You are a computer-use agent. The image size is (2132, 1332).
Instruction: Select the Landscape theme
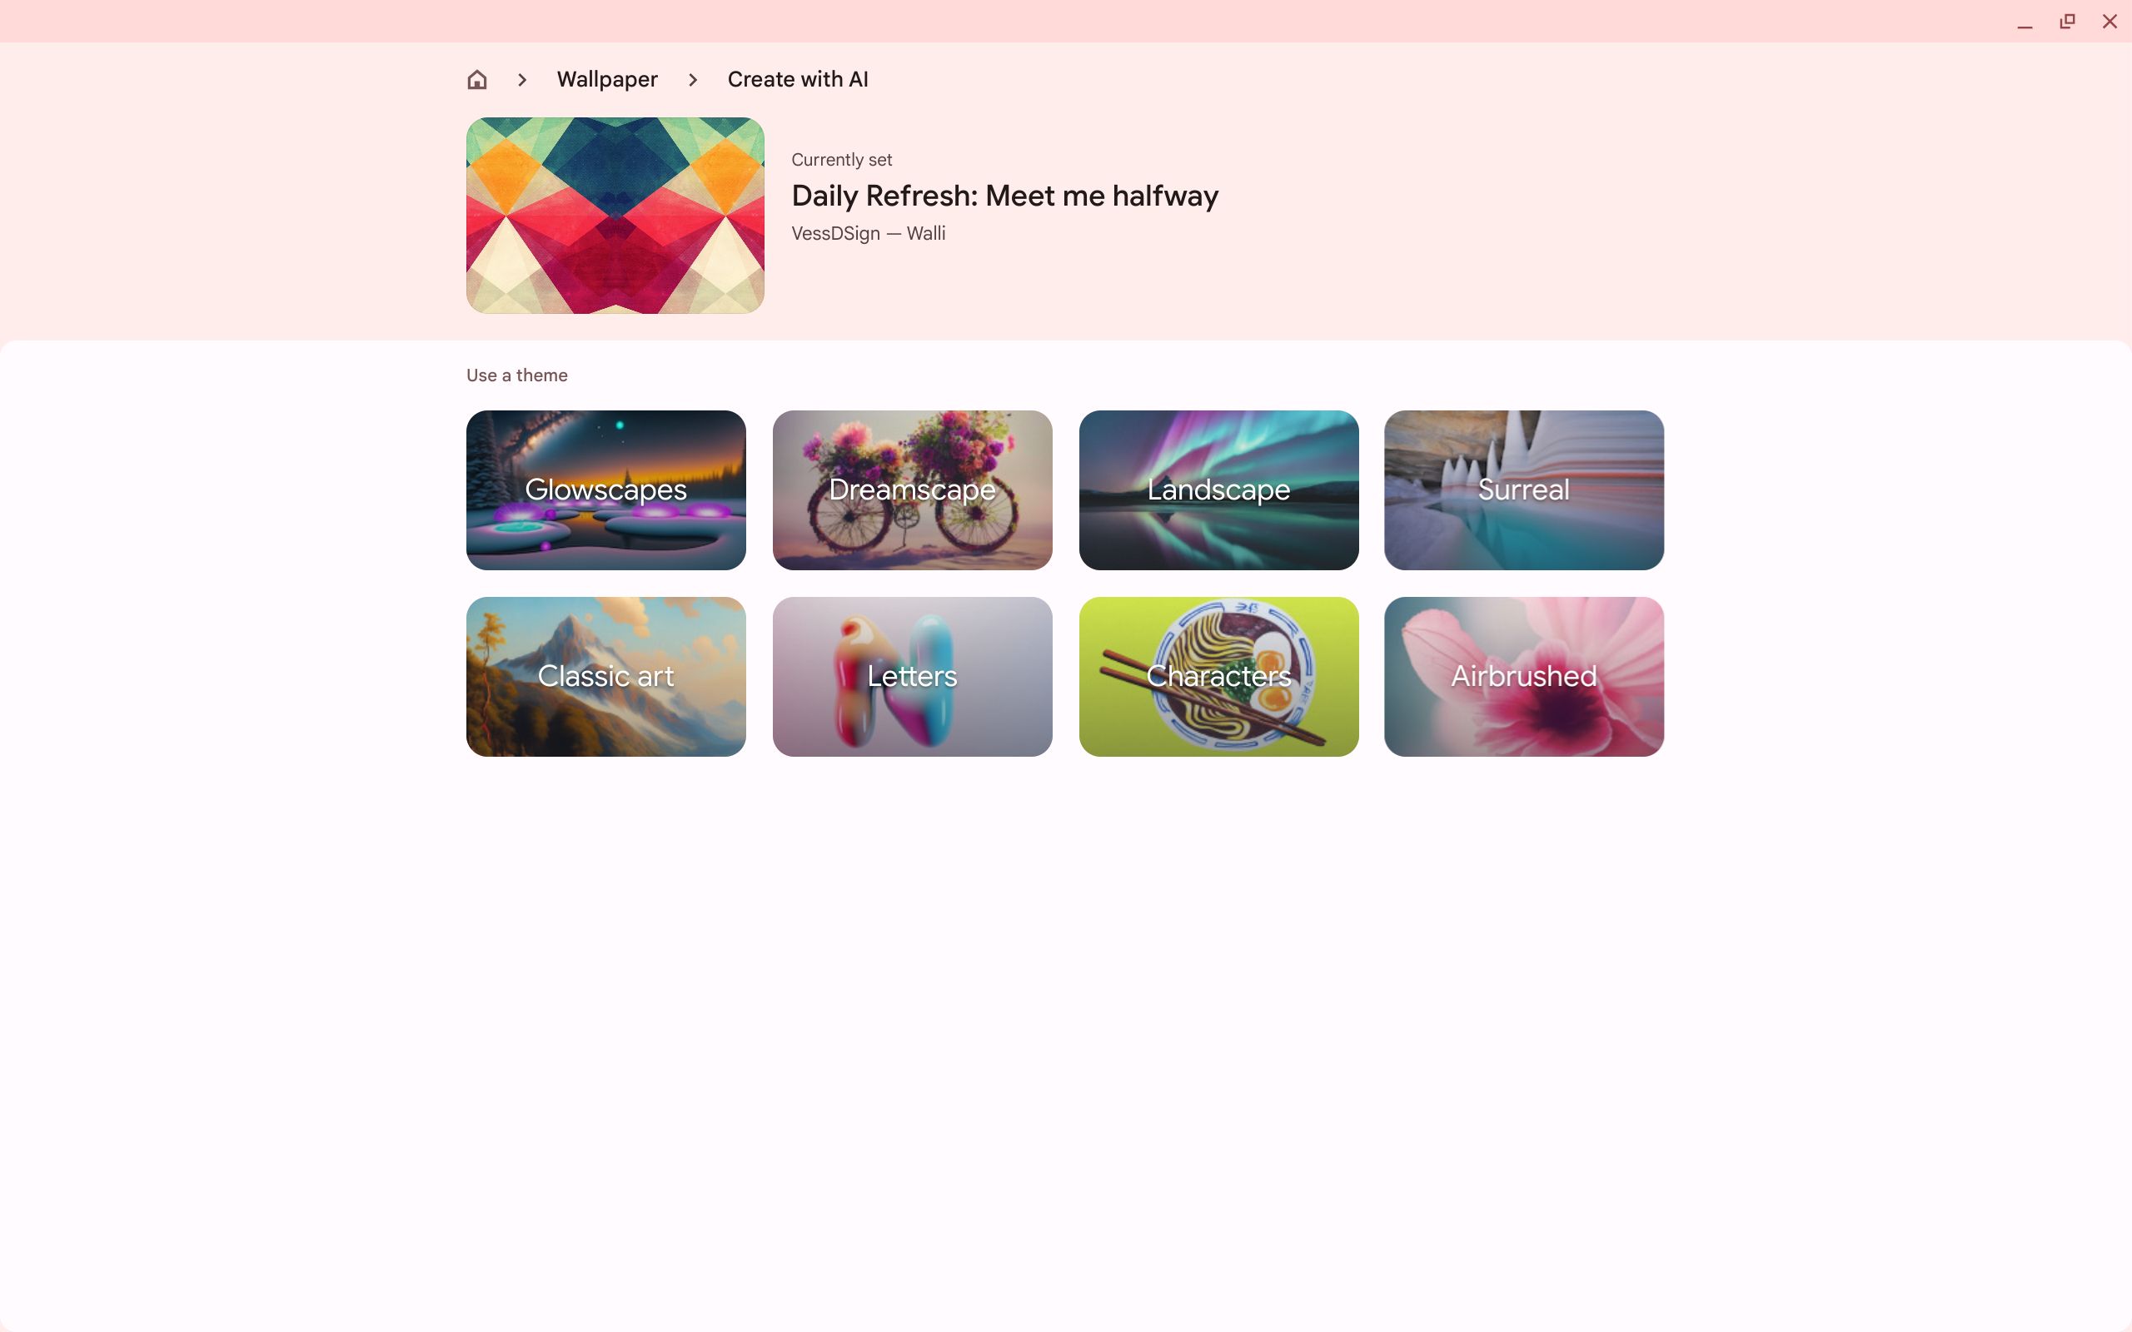click(x=1218, y=490)
